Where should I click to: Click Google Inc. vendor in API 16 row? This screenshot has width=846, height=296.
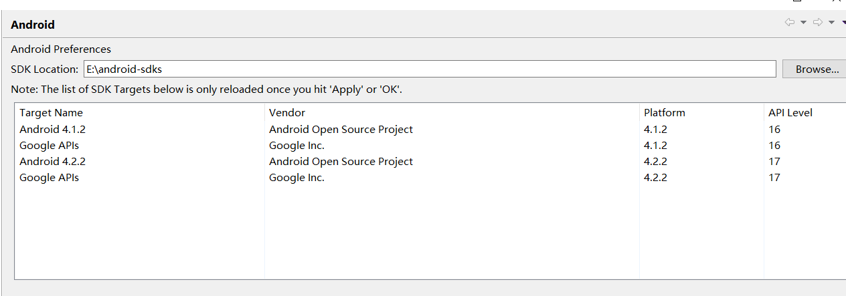[x=297, y=145]
